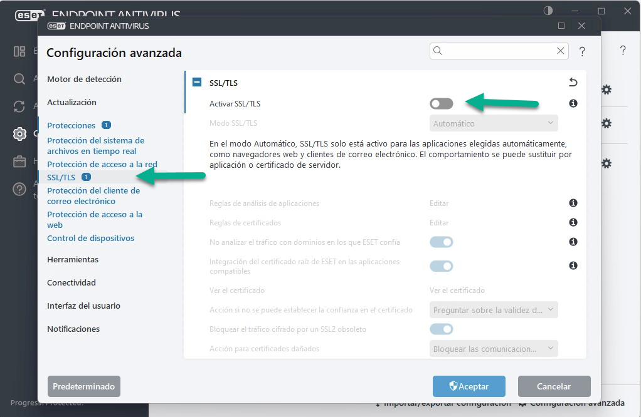Select Motor de detección in the menu
641x417 pixels.
click(x=84, y=79)
